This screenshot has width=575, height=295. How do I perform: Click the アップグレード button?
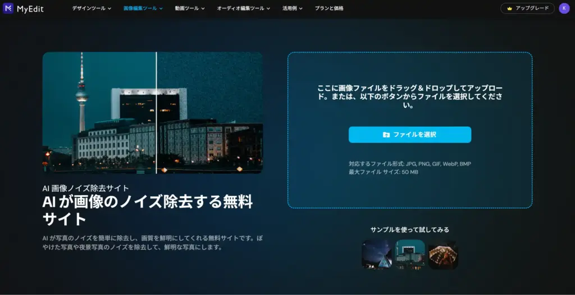click(x=527, y=8)
